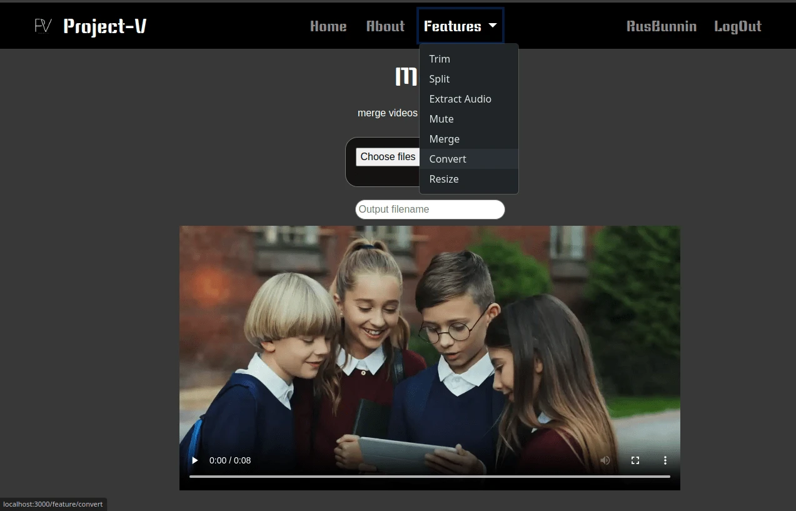Image resolution: width=796 pixels, height=511 pixels.
Task: Focus the Output filename input field
Action: pyautogui.click(x=430, y=210)
